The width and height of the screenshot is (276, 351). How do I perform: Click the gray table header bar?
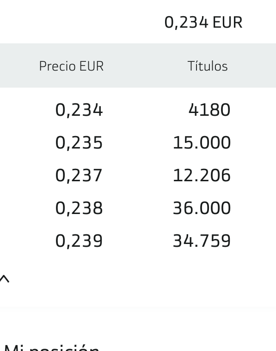138,65
